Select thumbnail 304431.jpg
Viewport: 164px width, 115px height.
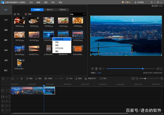(x=19, y=20)
